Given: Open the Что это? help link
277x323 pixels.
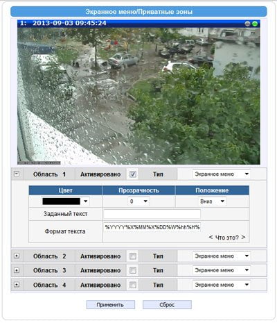Looking at the screenshot, I should click(x=227, y=238).
